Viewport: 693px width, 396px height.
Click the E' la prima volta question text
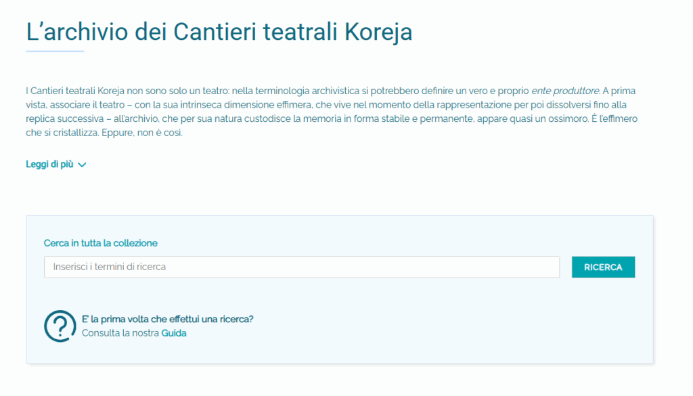click(x=172, y=319)
